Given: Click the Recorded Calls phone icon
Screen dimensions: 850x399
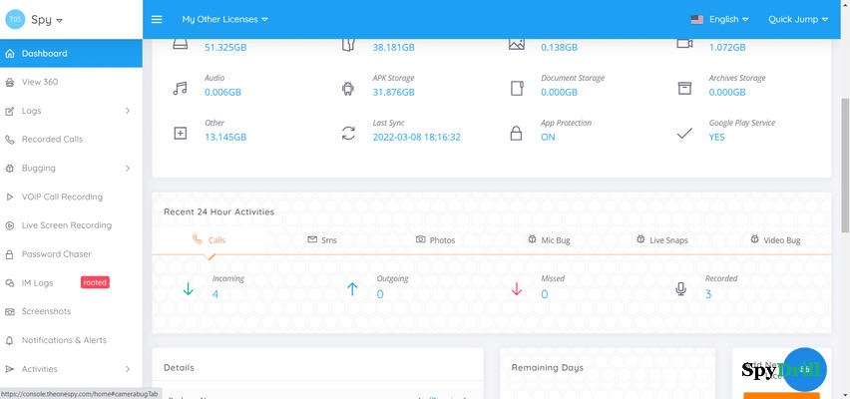Looking at the screenshot, I should point(10,140).
